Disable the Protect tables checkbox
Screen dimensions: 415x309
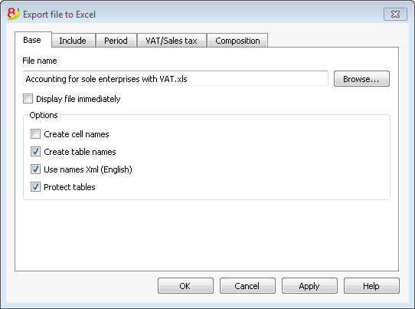(35, 187)
